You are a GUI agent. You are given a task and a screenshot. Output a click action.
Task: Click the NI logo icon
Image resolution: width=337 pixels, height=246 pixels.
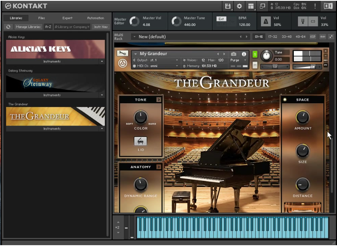coord(328,6)
